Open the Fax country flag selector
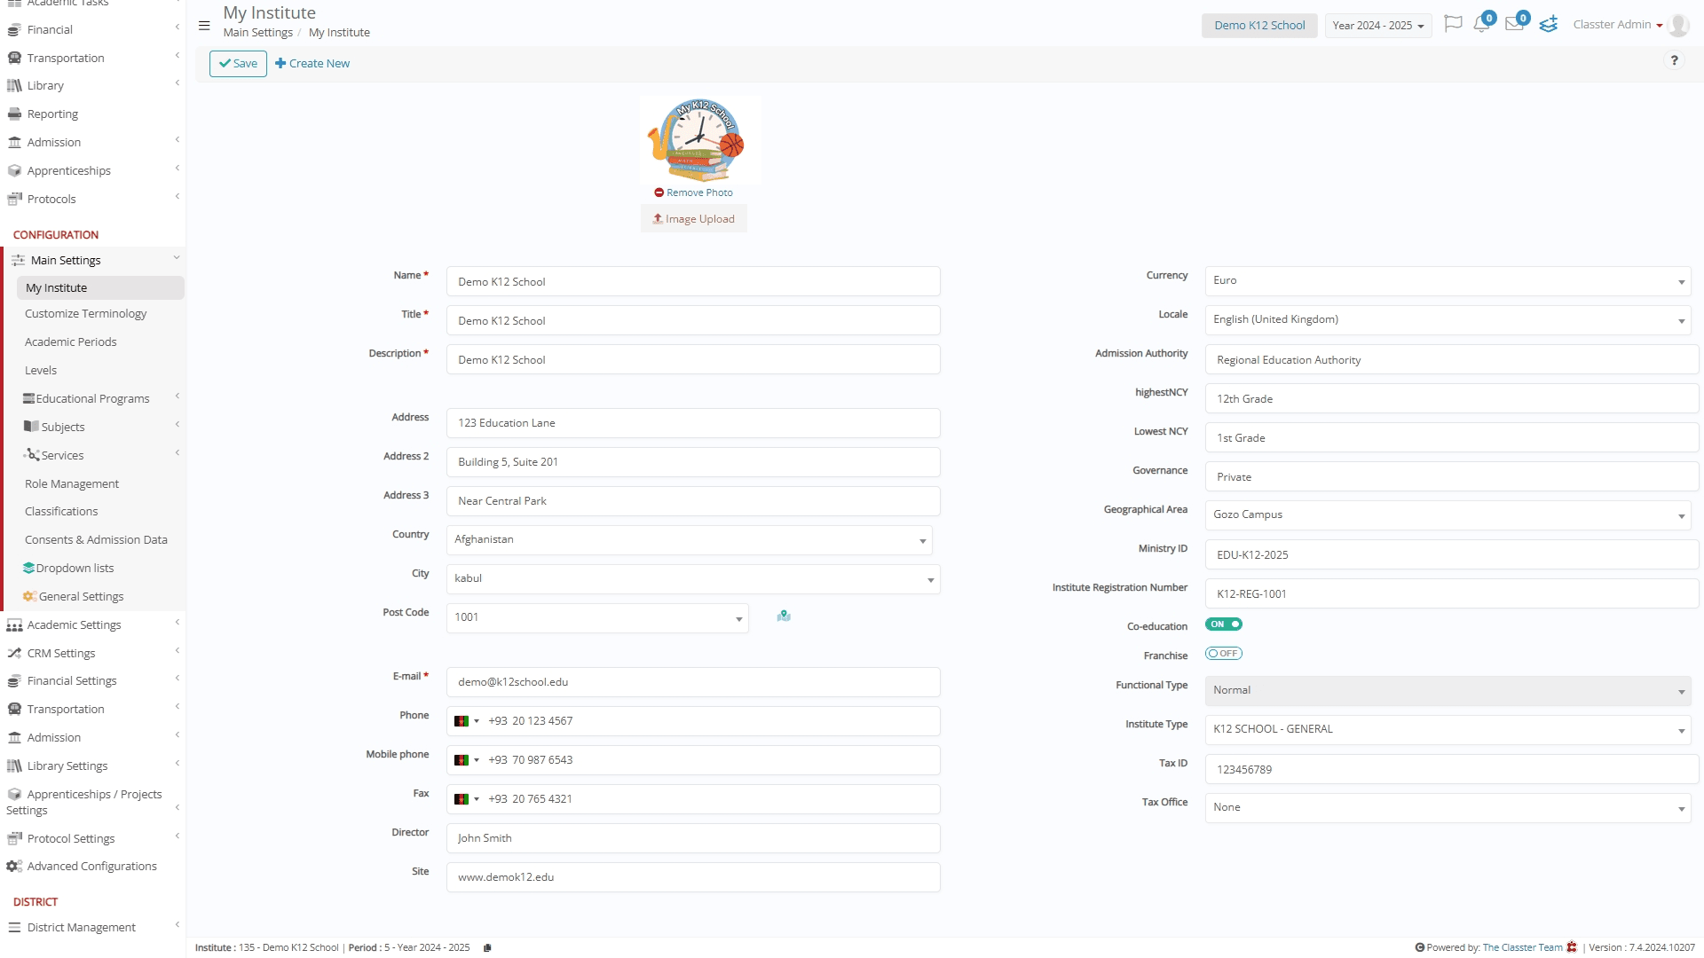Viewport: 1704px width, 958px height. pos(466,799)
